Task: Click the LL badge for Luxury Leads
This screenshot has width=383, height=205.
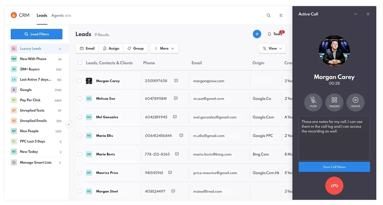Action: click(x=14, y=49)
